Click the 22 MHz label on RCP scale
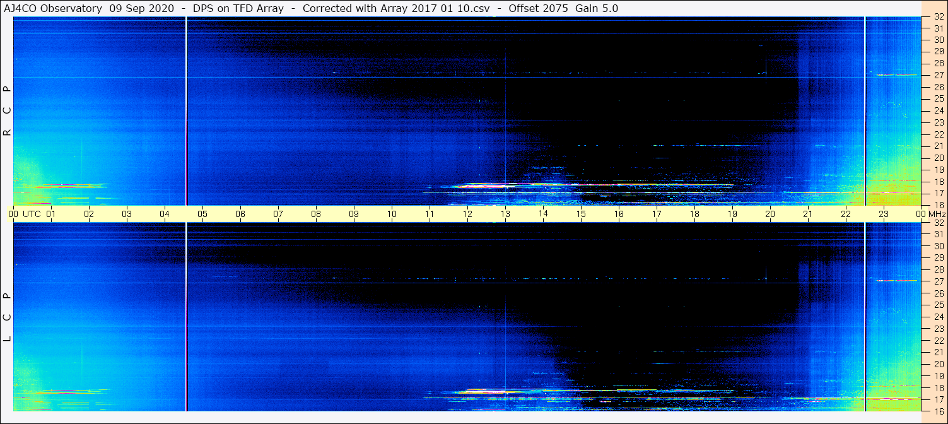The image size is (948, 424). pyautogui.click(x=938, y=134)
